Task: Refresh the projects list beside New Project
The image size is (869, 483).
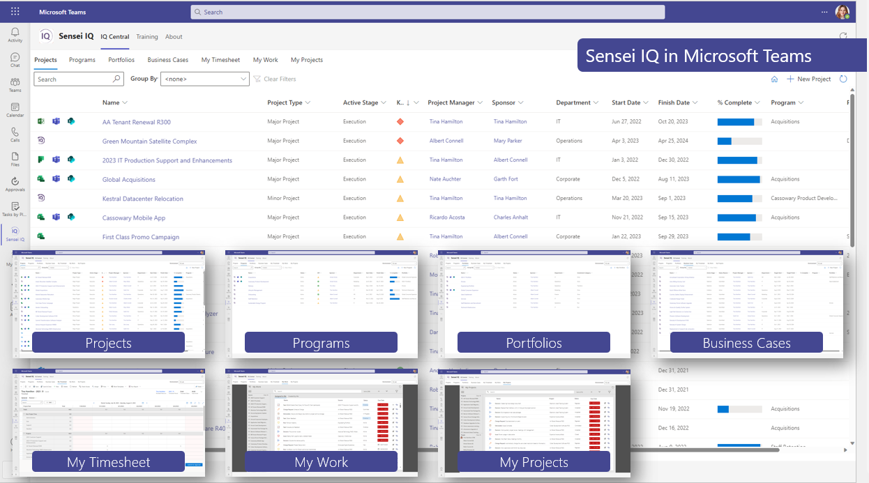Action: coord(843,79)
